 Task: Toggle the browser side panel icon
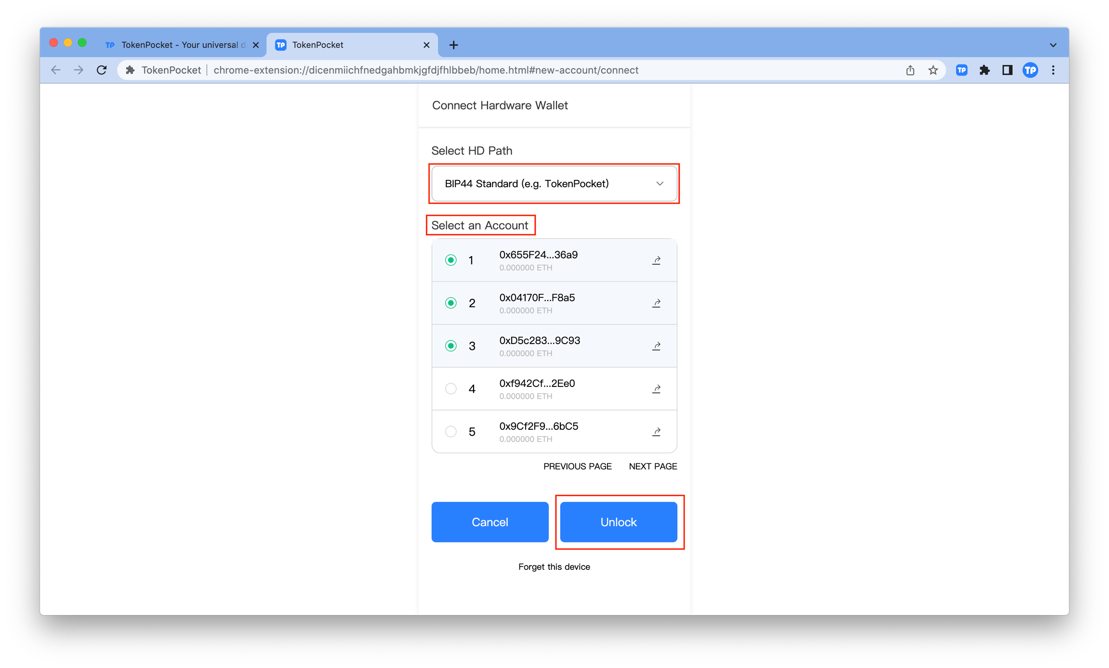[x=1007, y=70]
